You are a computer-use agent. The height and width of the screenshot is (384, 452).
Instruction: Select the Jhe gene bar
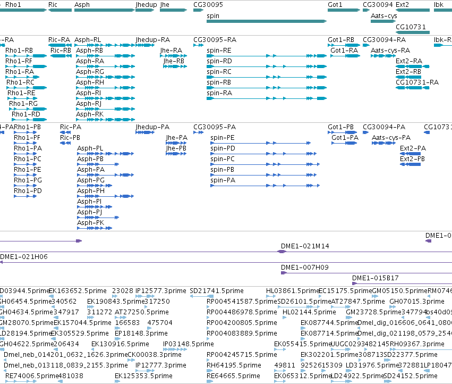(x=173, y=10)
